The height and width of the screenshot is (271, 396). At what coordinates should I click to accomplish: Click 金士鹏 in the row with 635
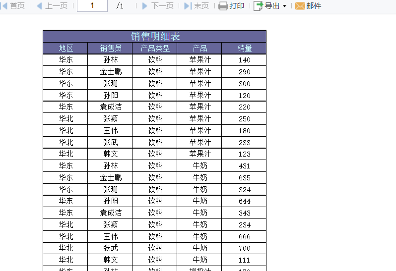click(111, 178)
